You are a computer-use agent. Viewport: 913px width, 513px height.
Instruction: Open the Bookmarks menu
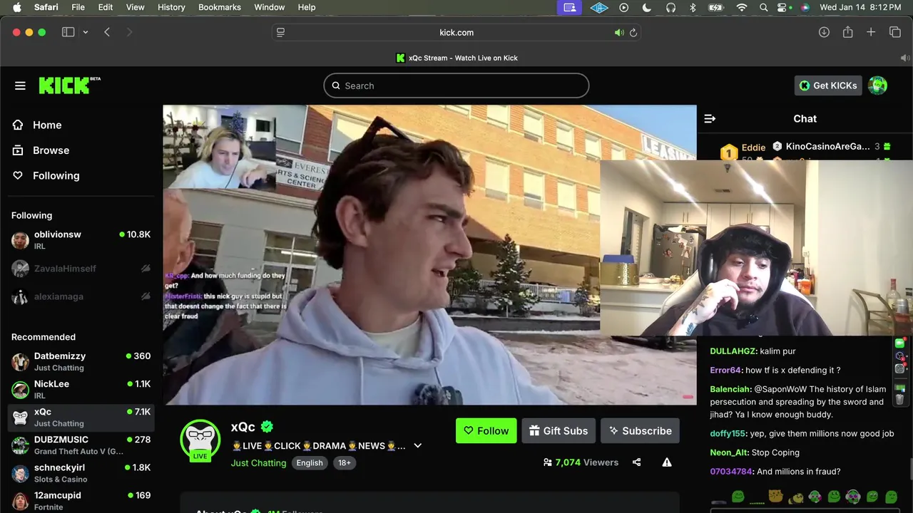click(x=220, y=7)
